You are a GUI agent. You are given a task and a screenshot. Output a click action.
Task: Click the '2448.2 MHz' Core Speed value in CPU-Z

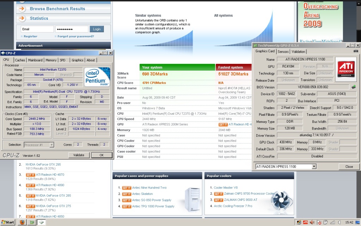(37, 119)
